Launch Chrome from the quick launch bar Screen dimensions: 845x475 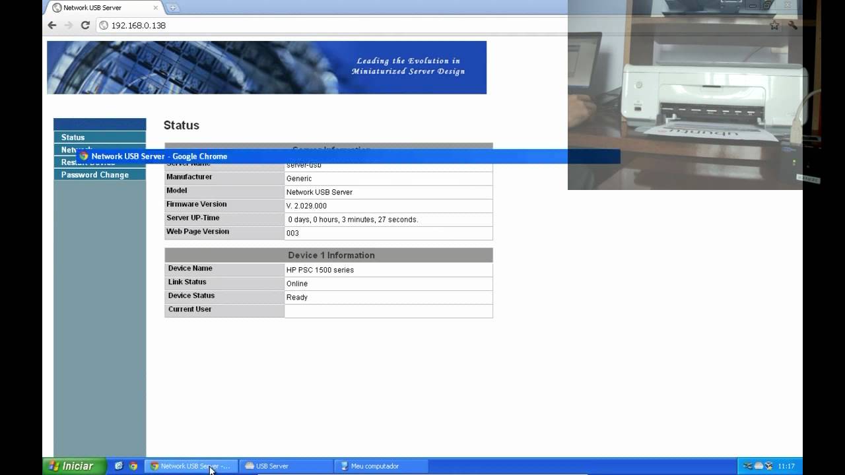point(133,466)
